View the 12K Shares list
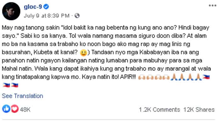 (x=199, y=110)
